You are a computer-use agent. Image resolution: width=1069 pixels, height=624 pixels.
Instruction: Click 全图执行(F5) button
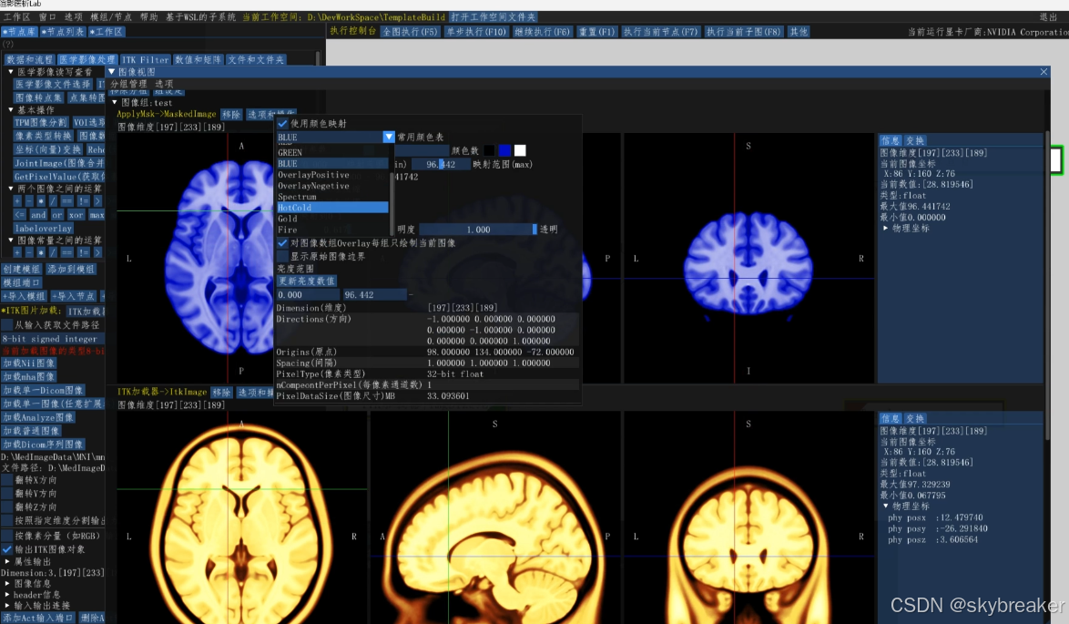coord(409,31)
